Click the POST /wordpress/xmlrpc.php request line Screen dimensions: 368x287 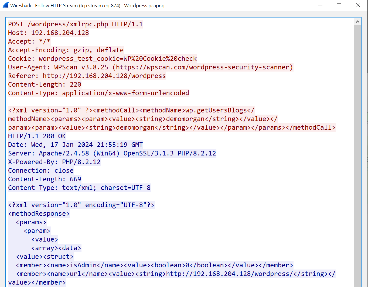(76, 24)
